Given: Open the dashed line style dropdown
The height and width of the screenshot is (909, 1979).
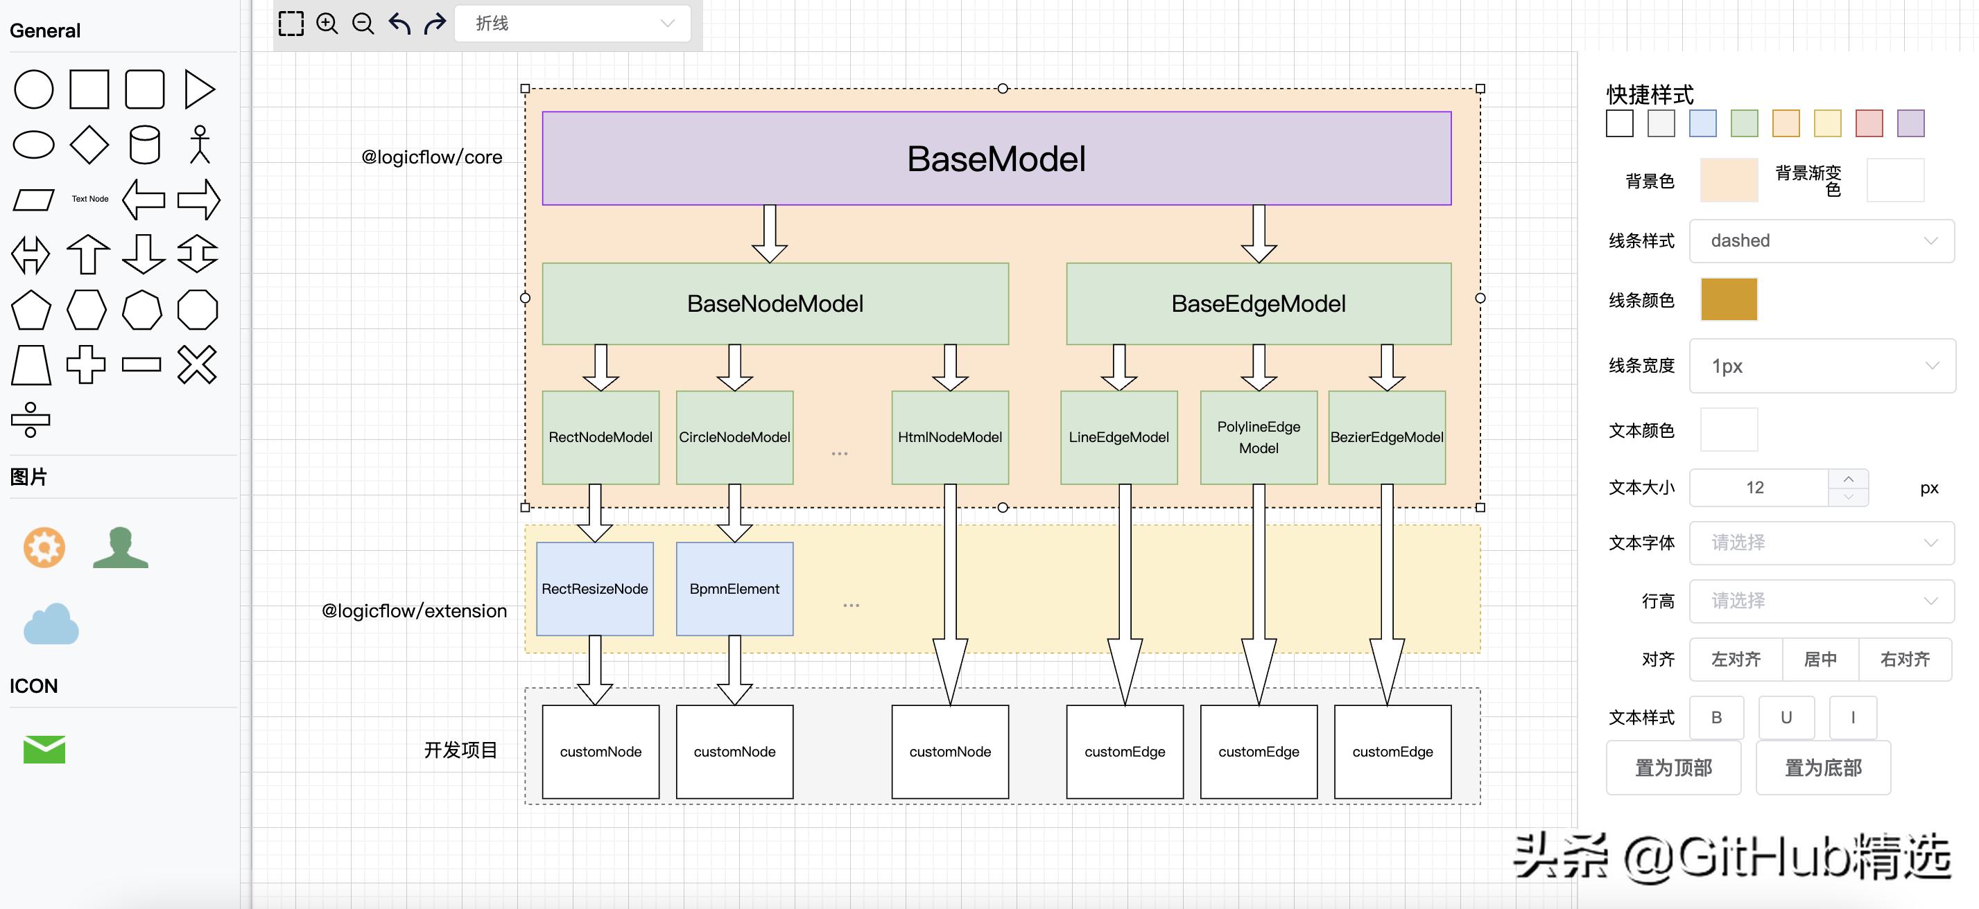Looking at the screenshot, I should 1822,241.
